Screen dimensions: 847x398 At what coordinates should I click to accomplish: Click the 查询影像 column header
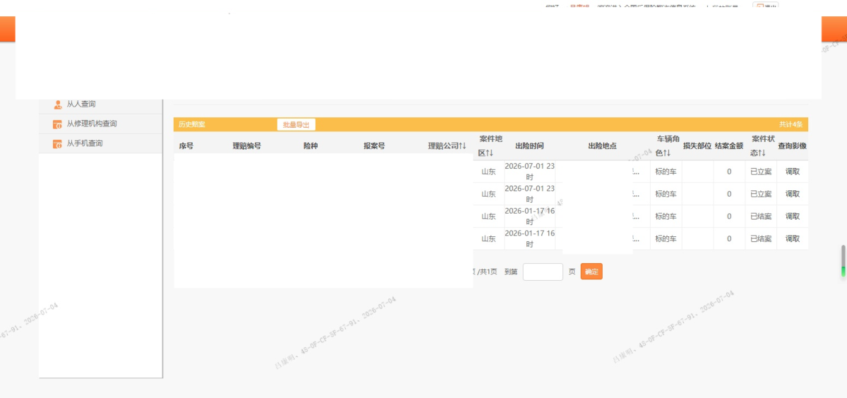793,146
